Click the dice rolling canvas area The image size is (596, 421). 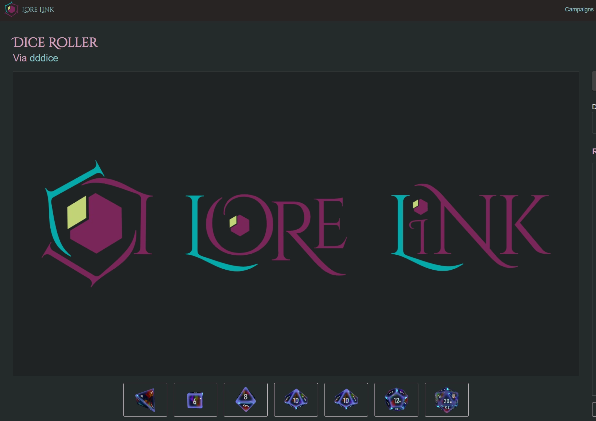(x=296, y=223)
